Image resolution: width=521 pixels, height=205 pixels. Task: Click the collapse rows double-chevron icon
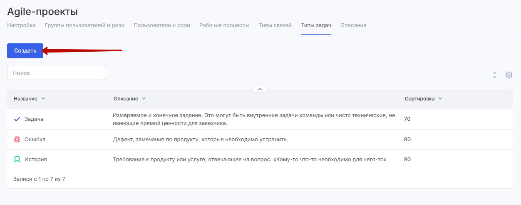(x=495, y=75)
